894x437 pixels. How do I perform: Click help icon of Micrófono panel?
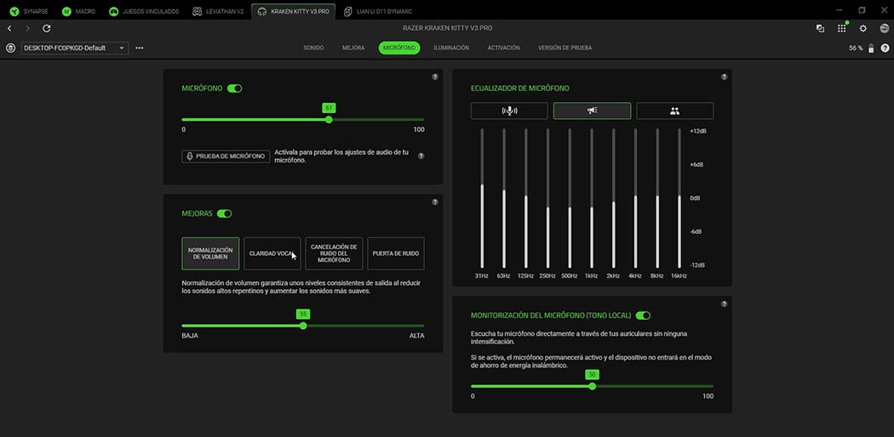coord(435,77)
